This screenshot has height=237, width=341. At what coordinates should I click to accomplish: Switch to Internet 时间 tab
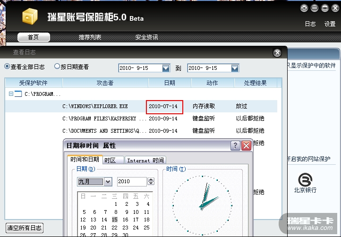[x=145, y=161]
